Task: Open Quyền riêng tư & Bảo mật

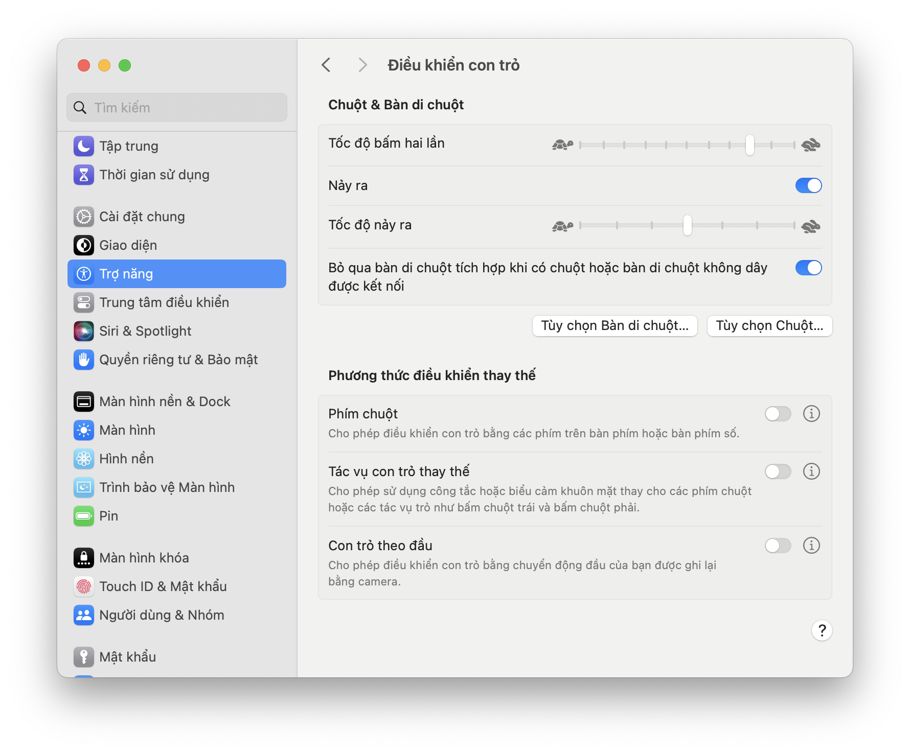Action: (177, 360)
